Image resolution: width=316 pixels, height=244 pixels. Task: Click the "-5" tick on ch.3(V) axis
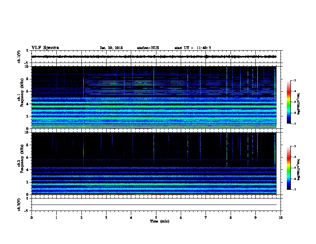click(26, 211)
